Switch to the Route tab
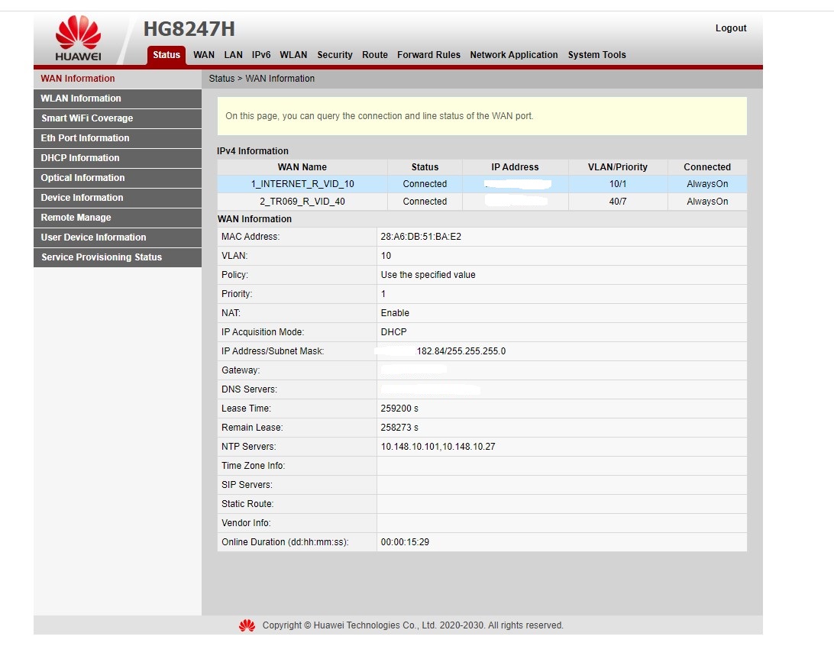Viewport: 834px width, 659px height. (375, 55)
